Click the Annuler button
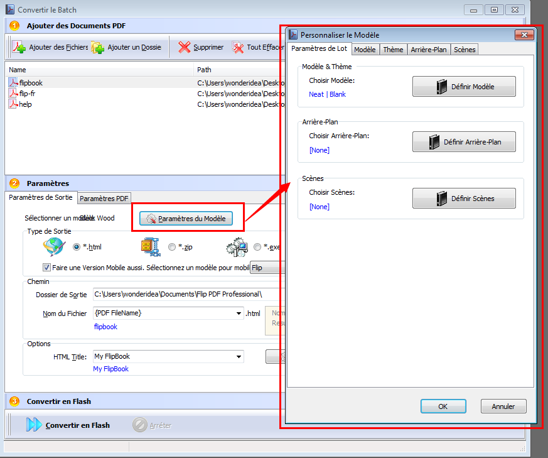 pos(503,406)
